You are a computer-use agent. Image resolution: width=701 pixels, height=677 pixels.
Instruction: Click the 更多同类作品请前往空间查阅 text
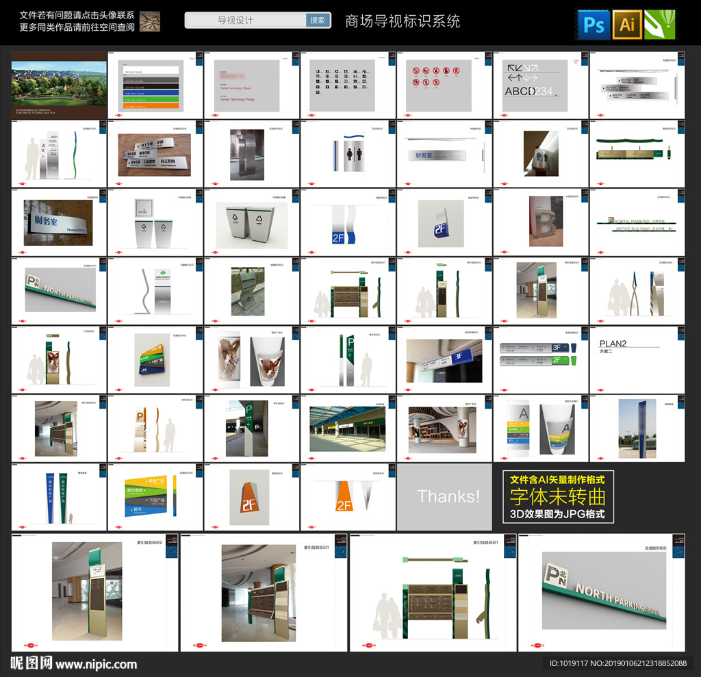(77, 27)
